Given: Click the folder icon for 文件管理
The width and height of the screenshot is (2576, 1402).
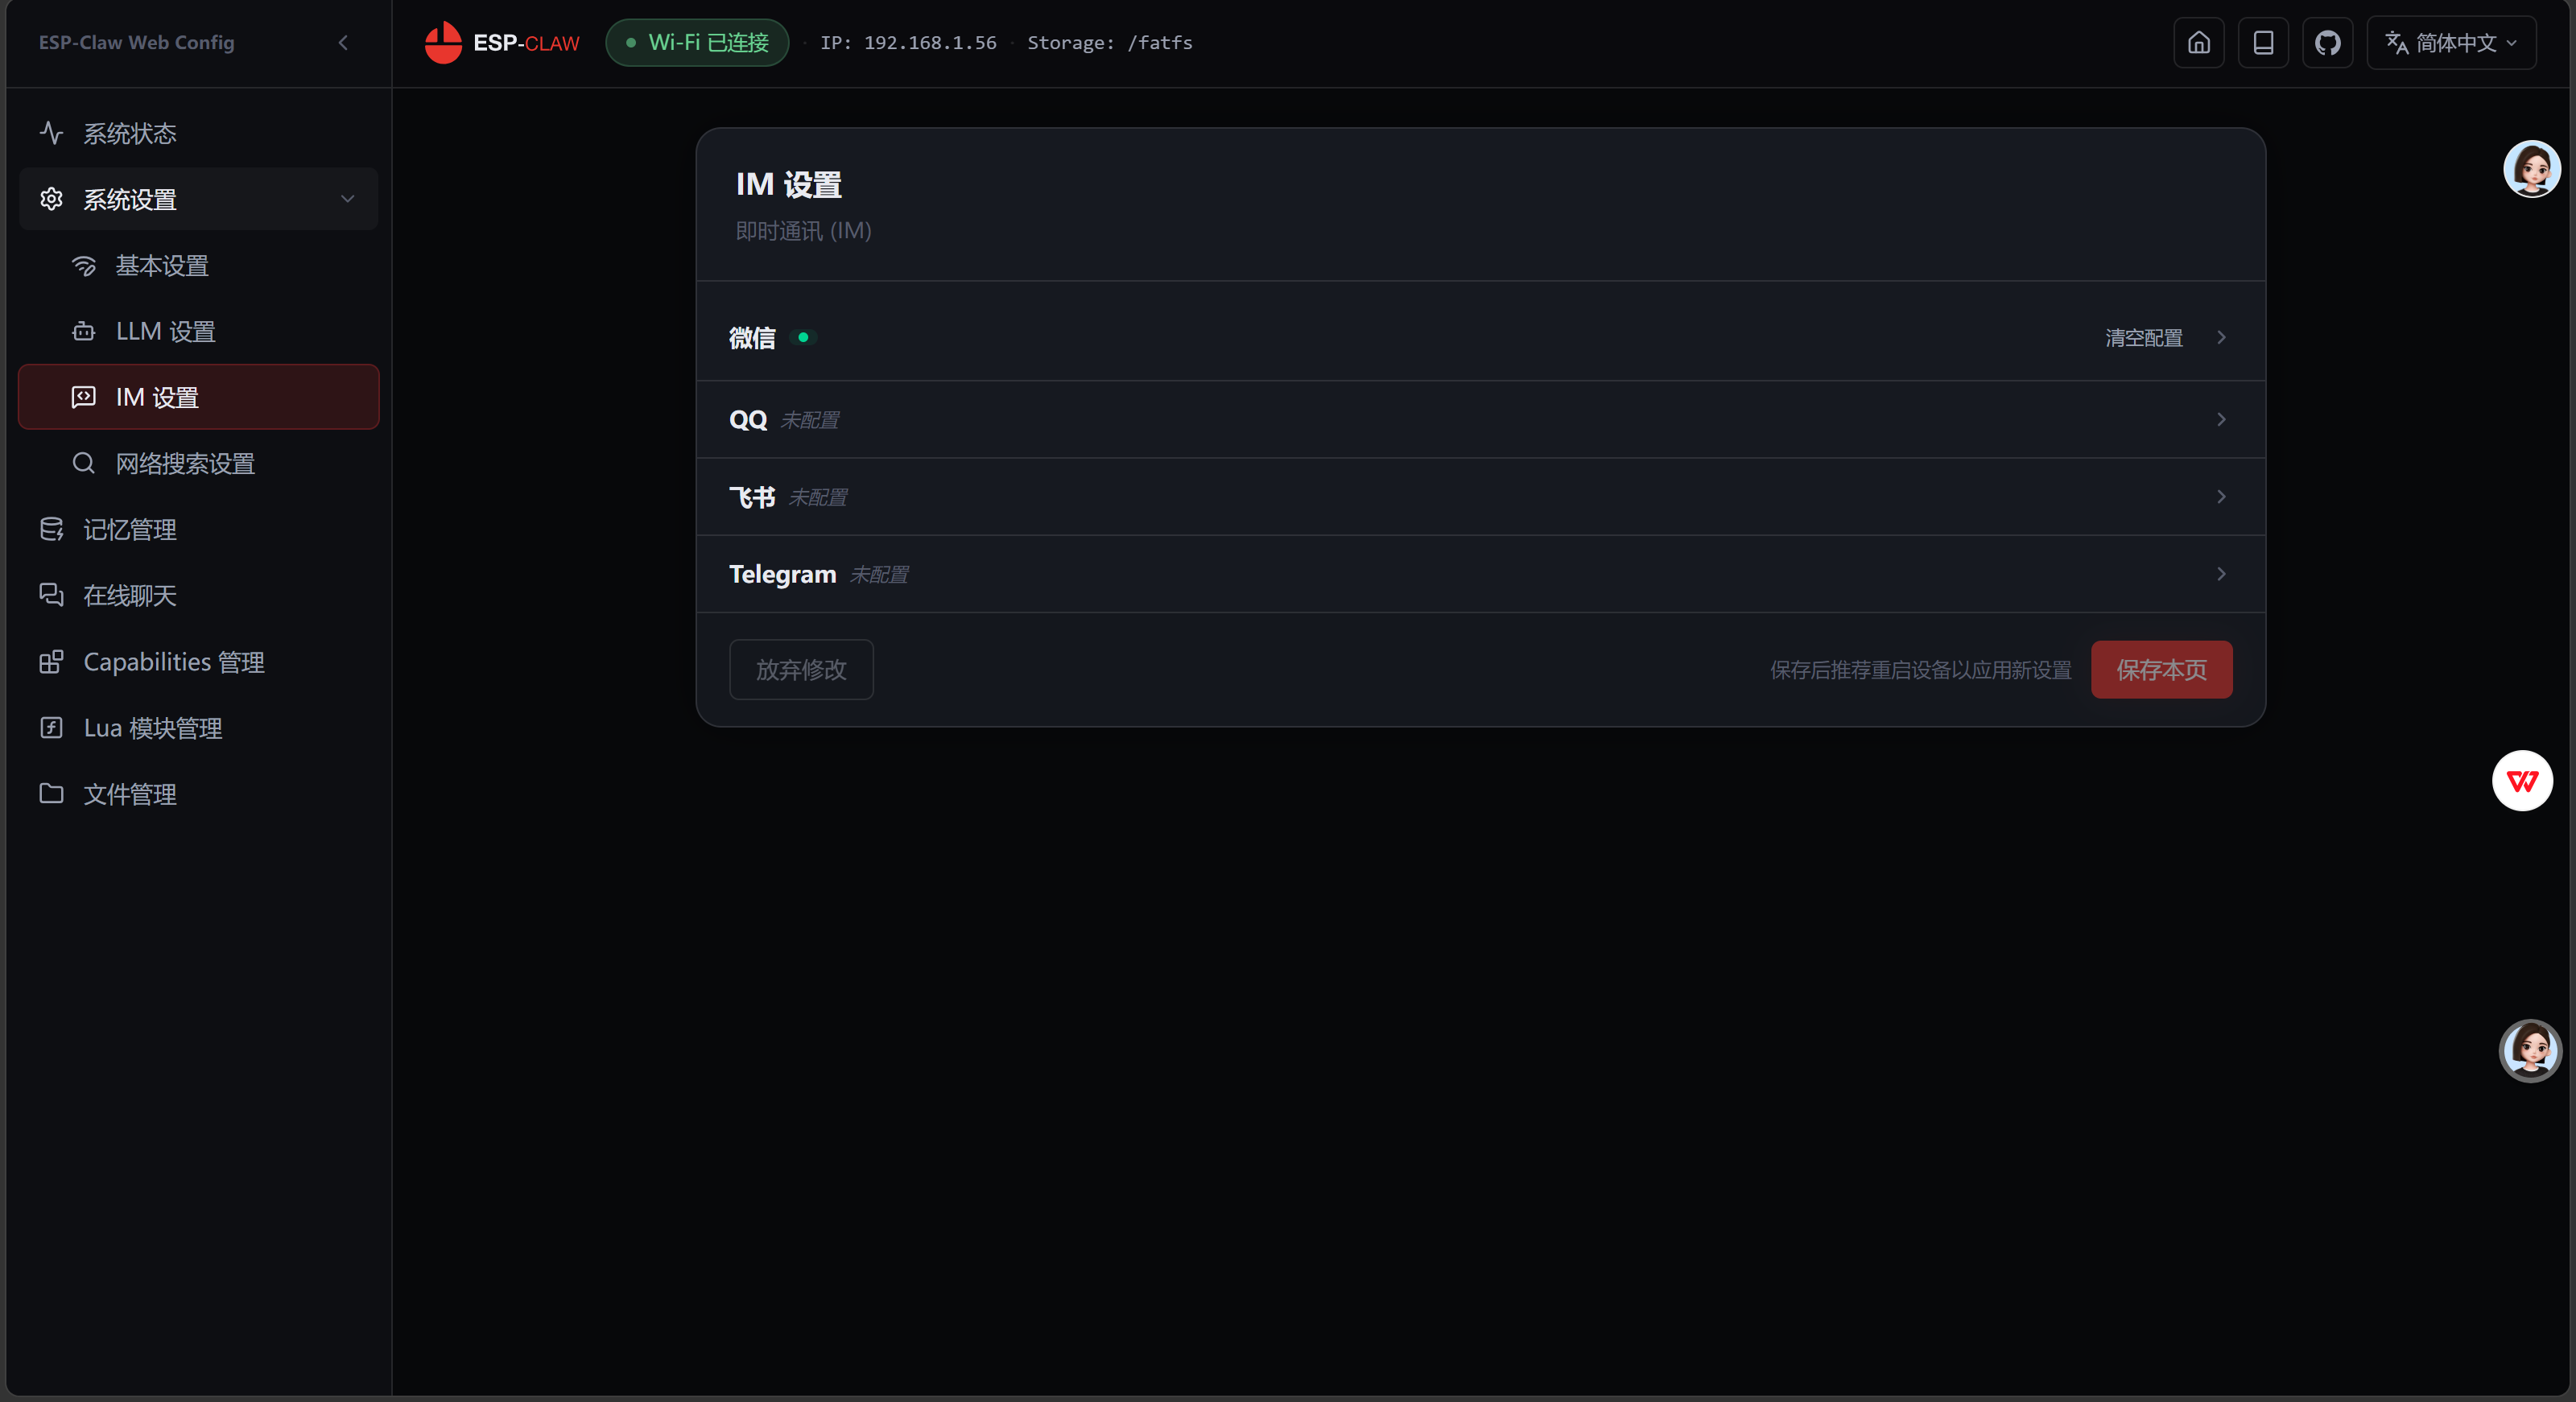Looking at the screenshot, I should (x=52, y=793).
